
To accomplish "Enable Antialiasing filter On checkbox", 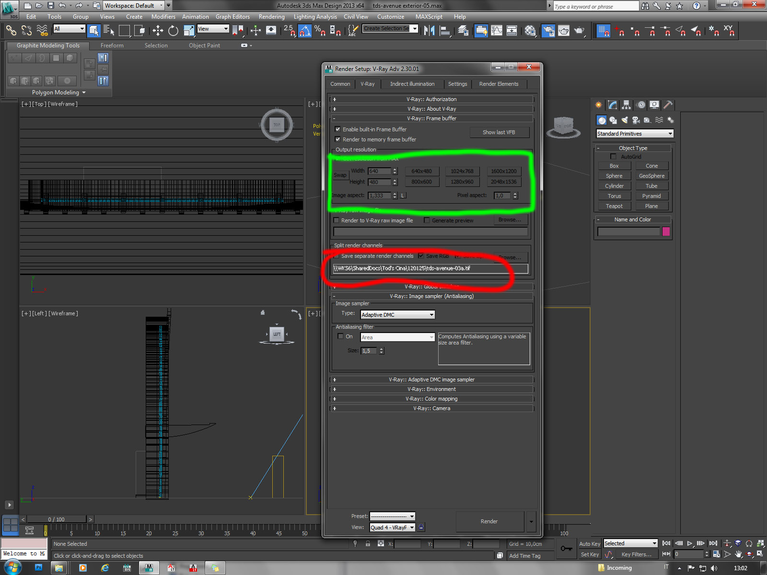I will click(x=340, y=336).
